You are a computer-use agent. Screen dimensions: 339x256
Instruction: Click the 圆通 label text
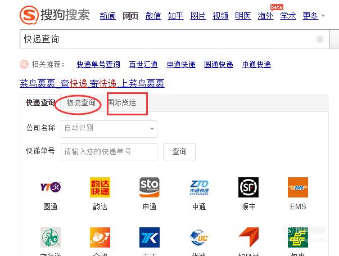tap(51, 206)
